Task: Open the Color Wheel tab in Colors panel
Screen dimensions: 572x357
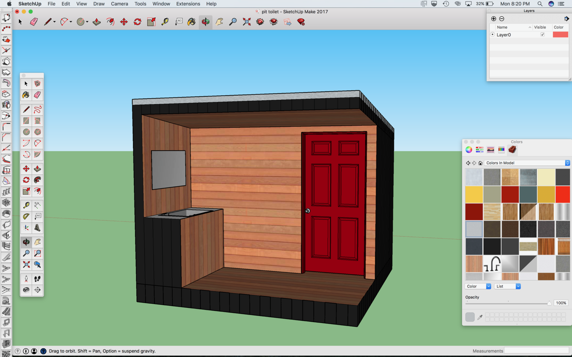Action: (468, 149)
